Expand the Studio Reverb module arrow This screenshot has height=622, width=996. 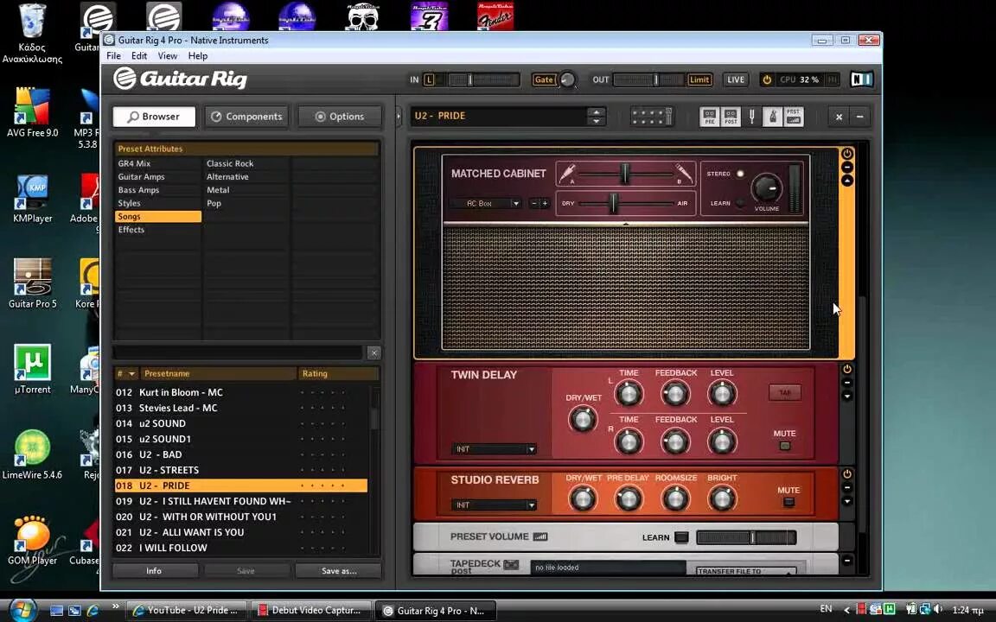click(846, 501)
